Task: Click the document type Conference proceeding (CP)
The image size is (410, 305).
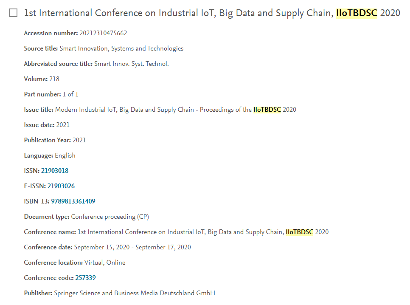Action: click(110, 217)
